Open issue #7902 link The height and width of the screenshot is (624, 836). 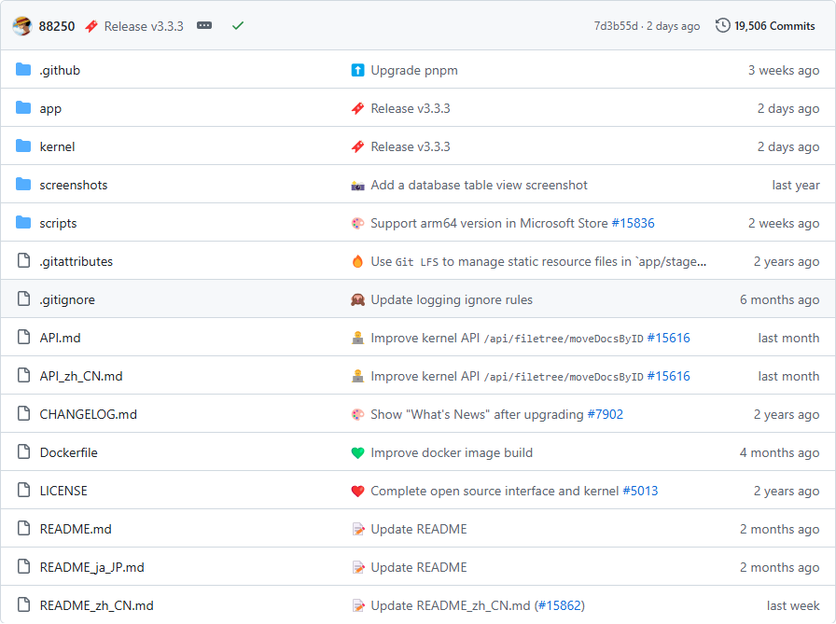click(x=605, y=414)
